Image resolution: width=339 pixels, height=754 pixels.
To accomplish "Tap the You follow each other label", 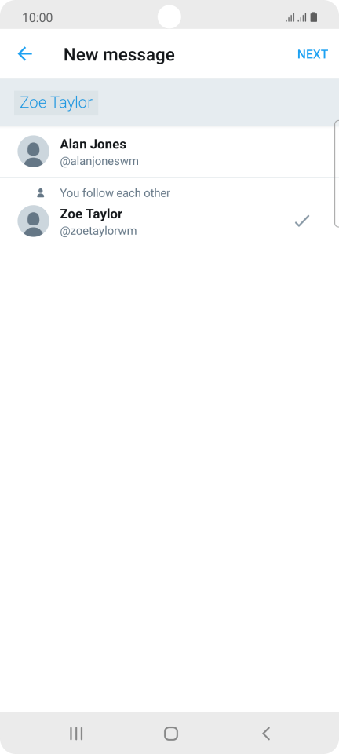I will coord(115,193).
